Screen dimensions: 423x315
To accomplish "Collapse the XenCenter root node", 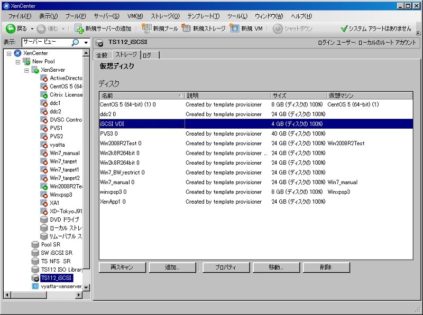I will point(9,54).
